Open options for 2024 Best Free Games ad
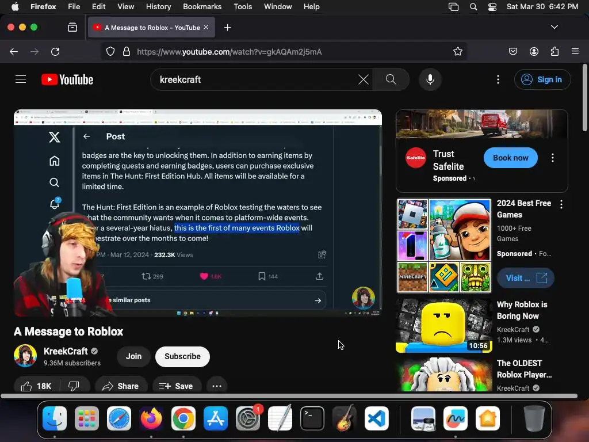 tap(561, 204)
